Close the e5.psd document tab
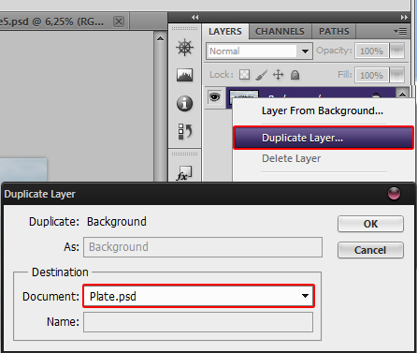 119,22
